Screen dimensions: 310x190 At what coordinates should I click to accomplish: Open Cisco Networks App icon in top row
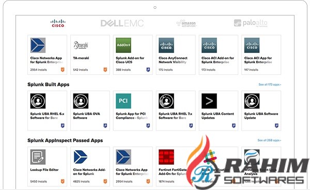coord(38,45)
